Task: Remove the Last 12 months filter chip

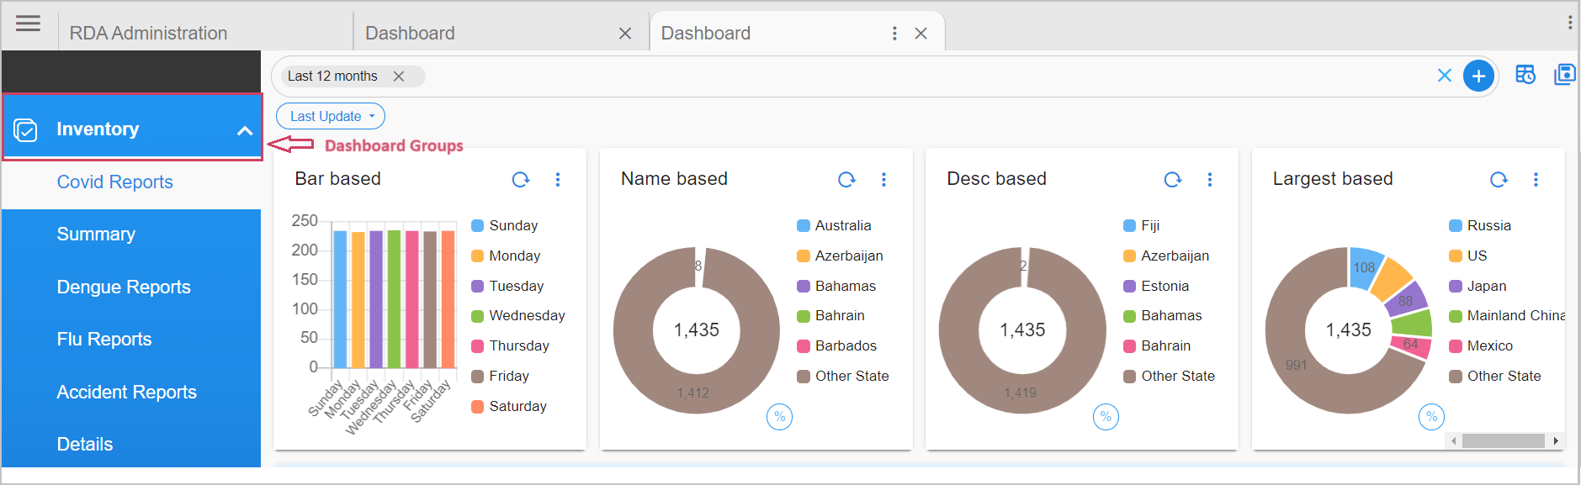Action: tap(399, 76)
